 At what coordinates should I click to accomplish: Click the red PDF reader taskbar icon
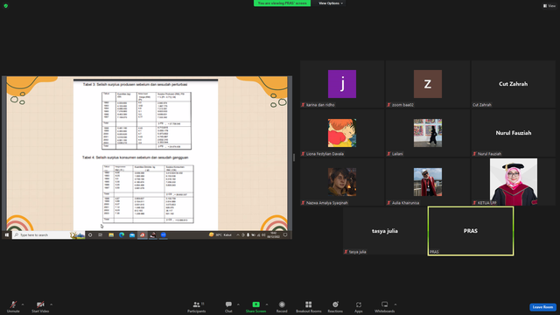(x=142, y=235)
